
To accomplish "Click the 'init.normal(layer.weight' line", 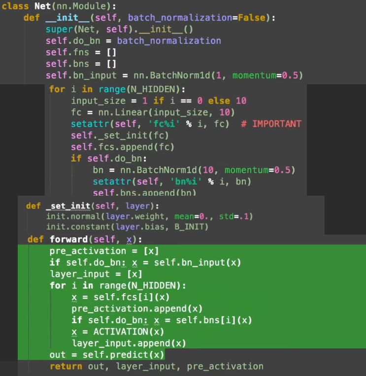I will tap(150, 216).
